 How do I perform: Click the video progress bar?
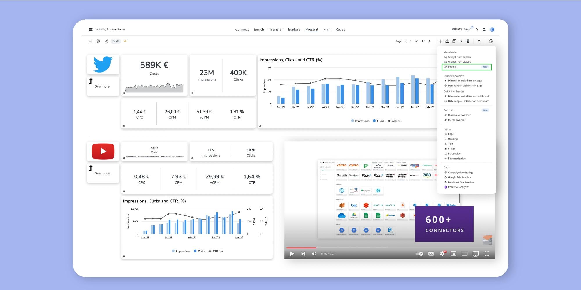[390, 248]
